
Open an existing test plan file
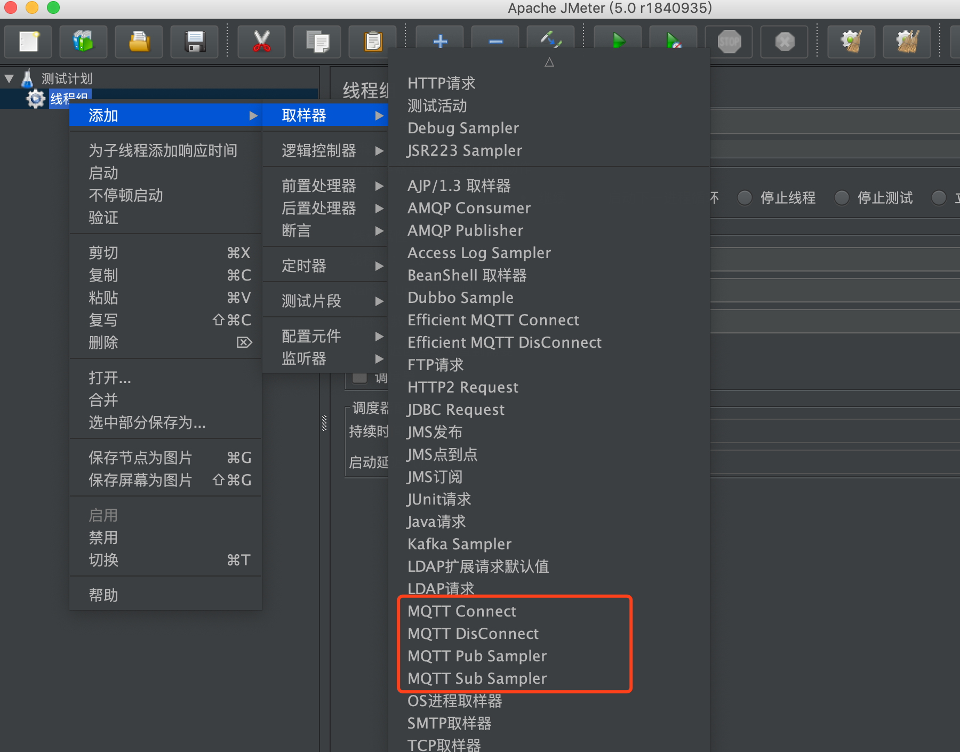139,42
